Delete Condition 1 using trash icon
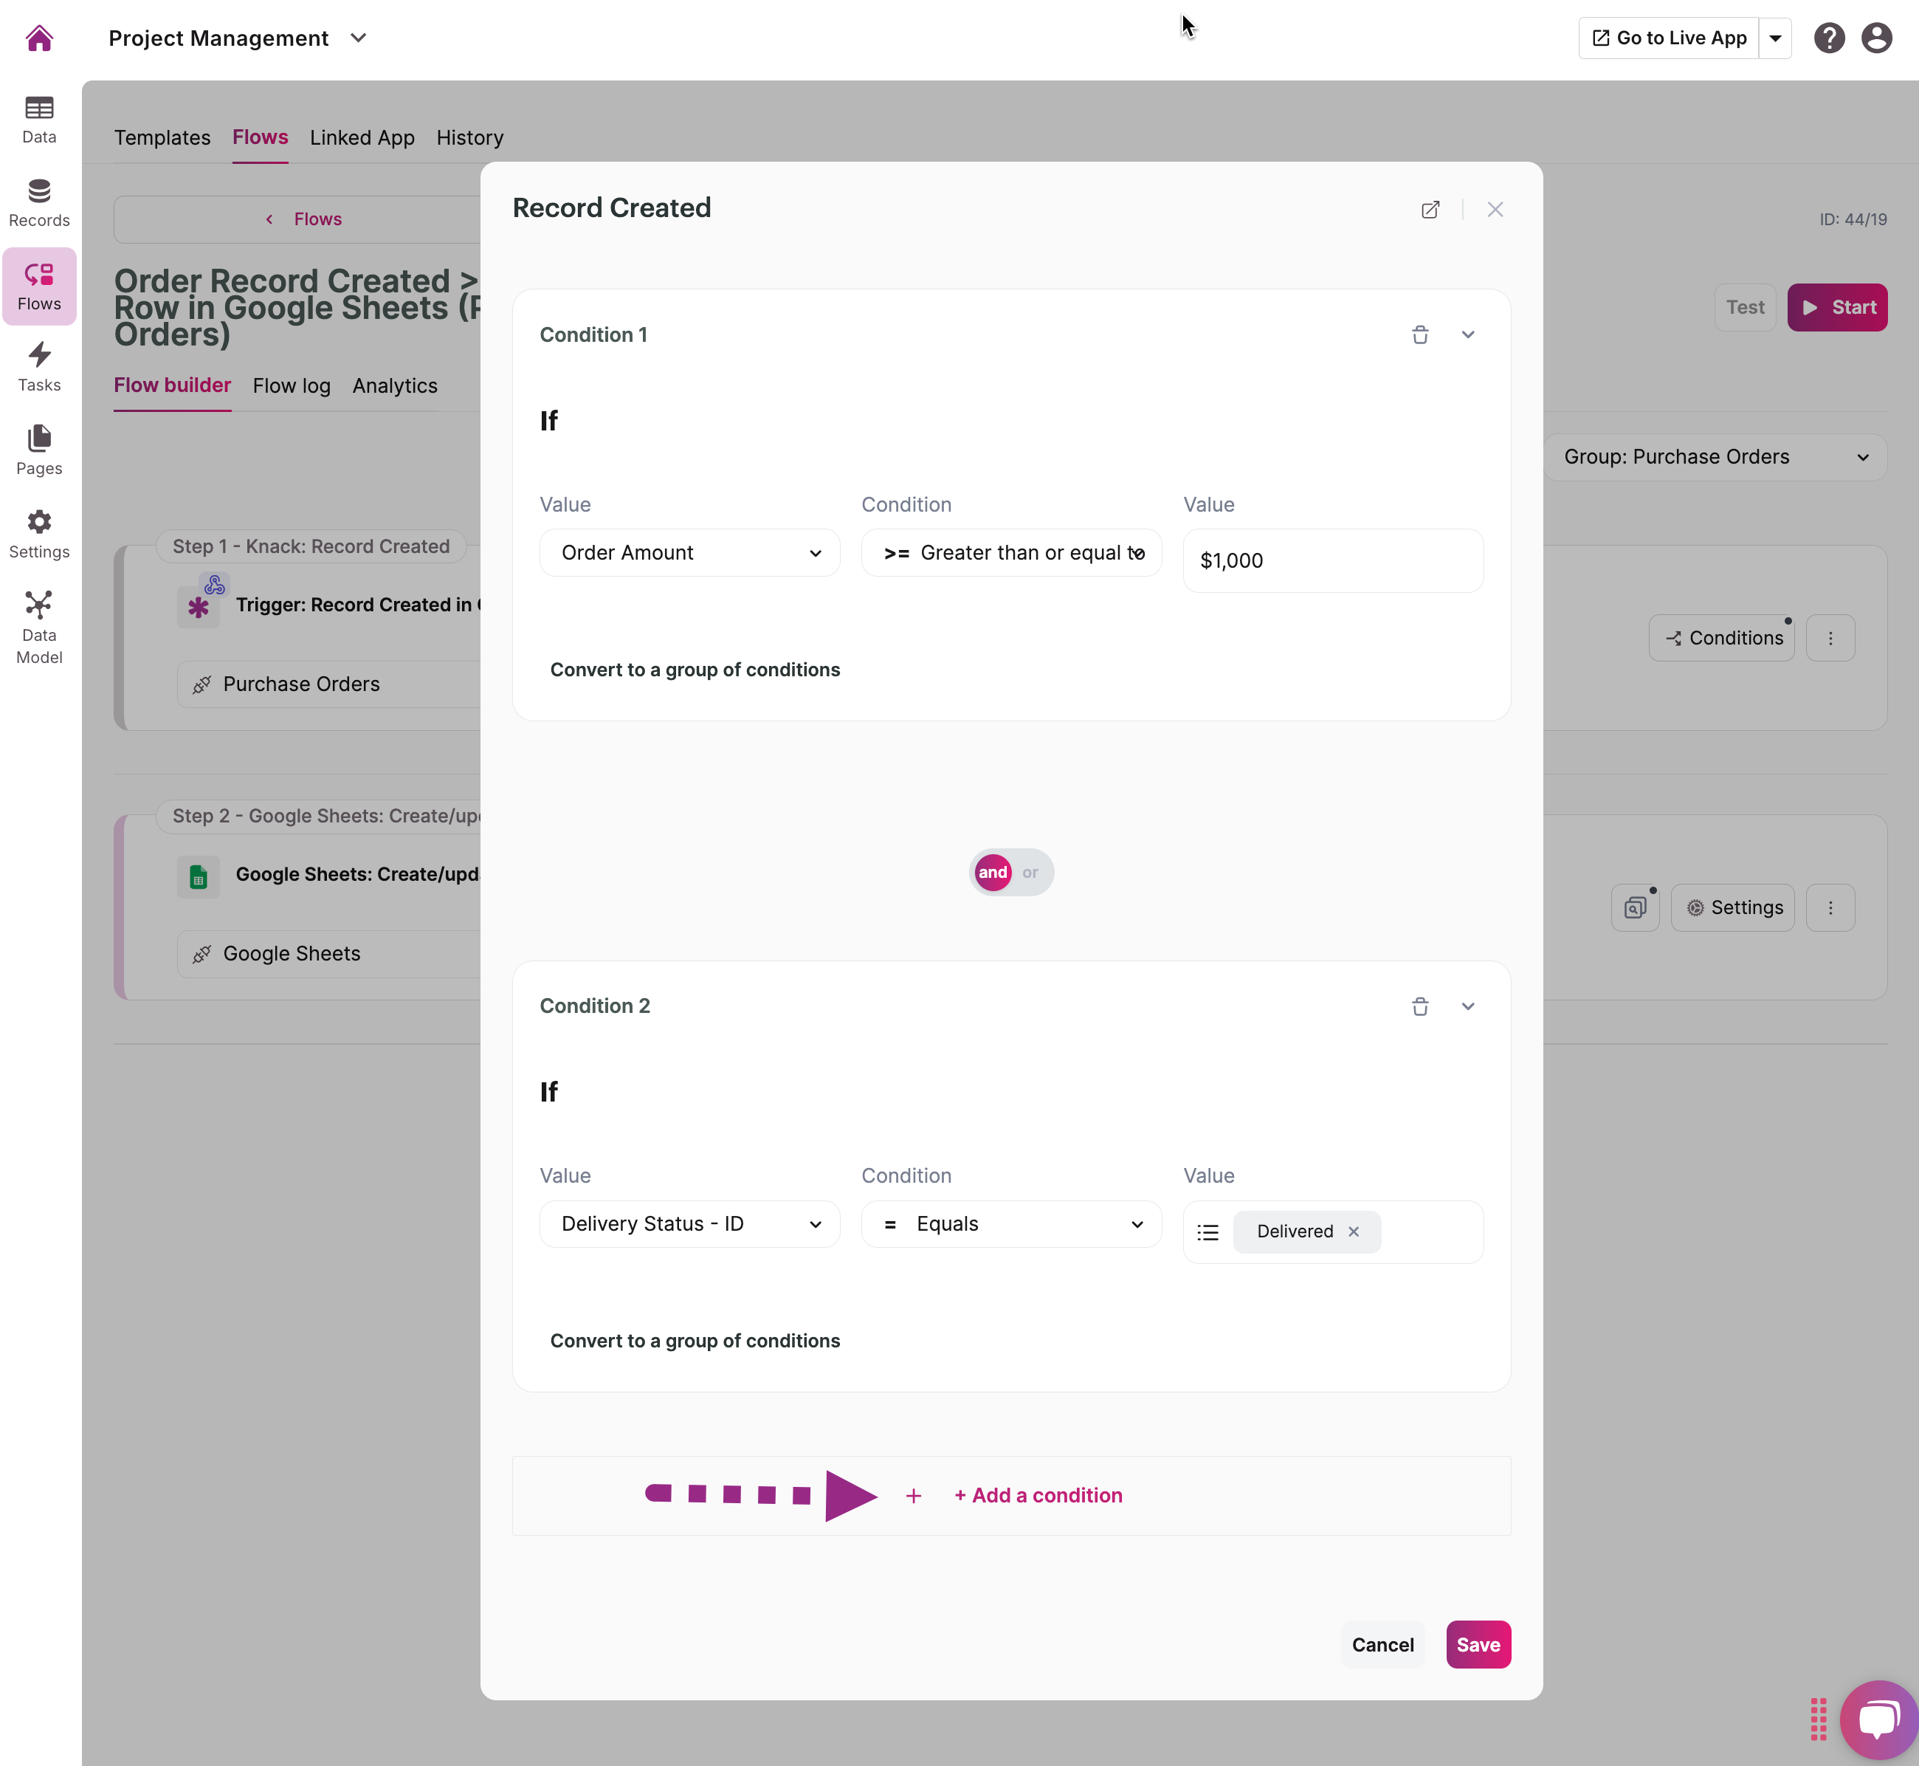Screen dimensions: 1919x1766 1419,334
